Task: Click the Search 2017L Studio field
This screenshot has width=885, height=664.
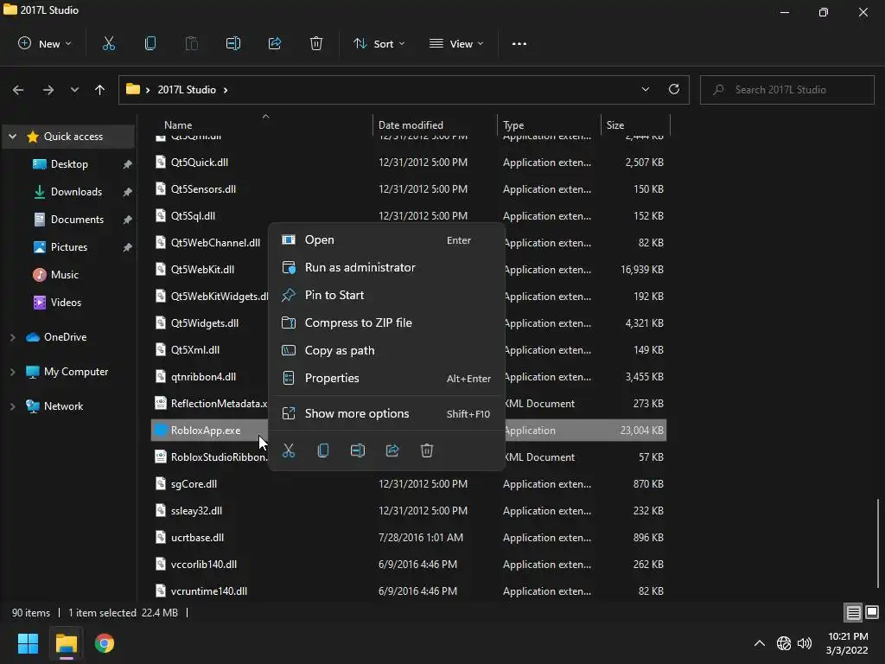Action: coord(786,90)
